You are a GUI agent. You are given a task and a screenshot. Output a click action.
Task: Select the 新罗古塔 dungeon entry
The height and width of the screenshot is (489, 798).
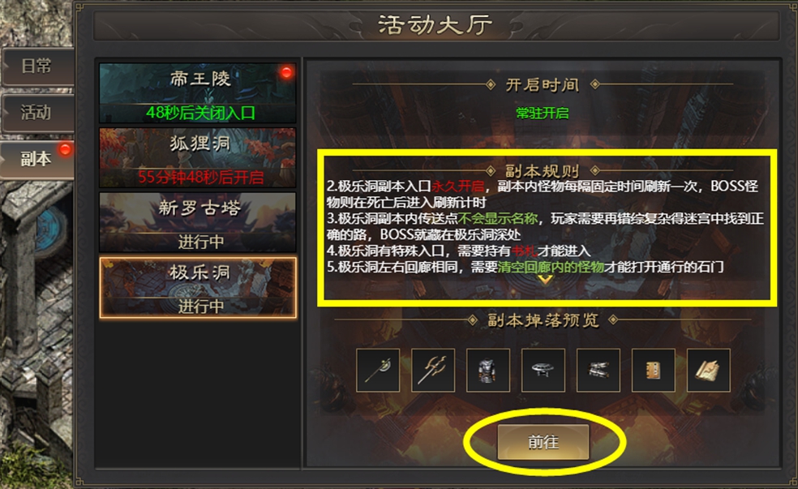coord(197,222)
